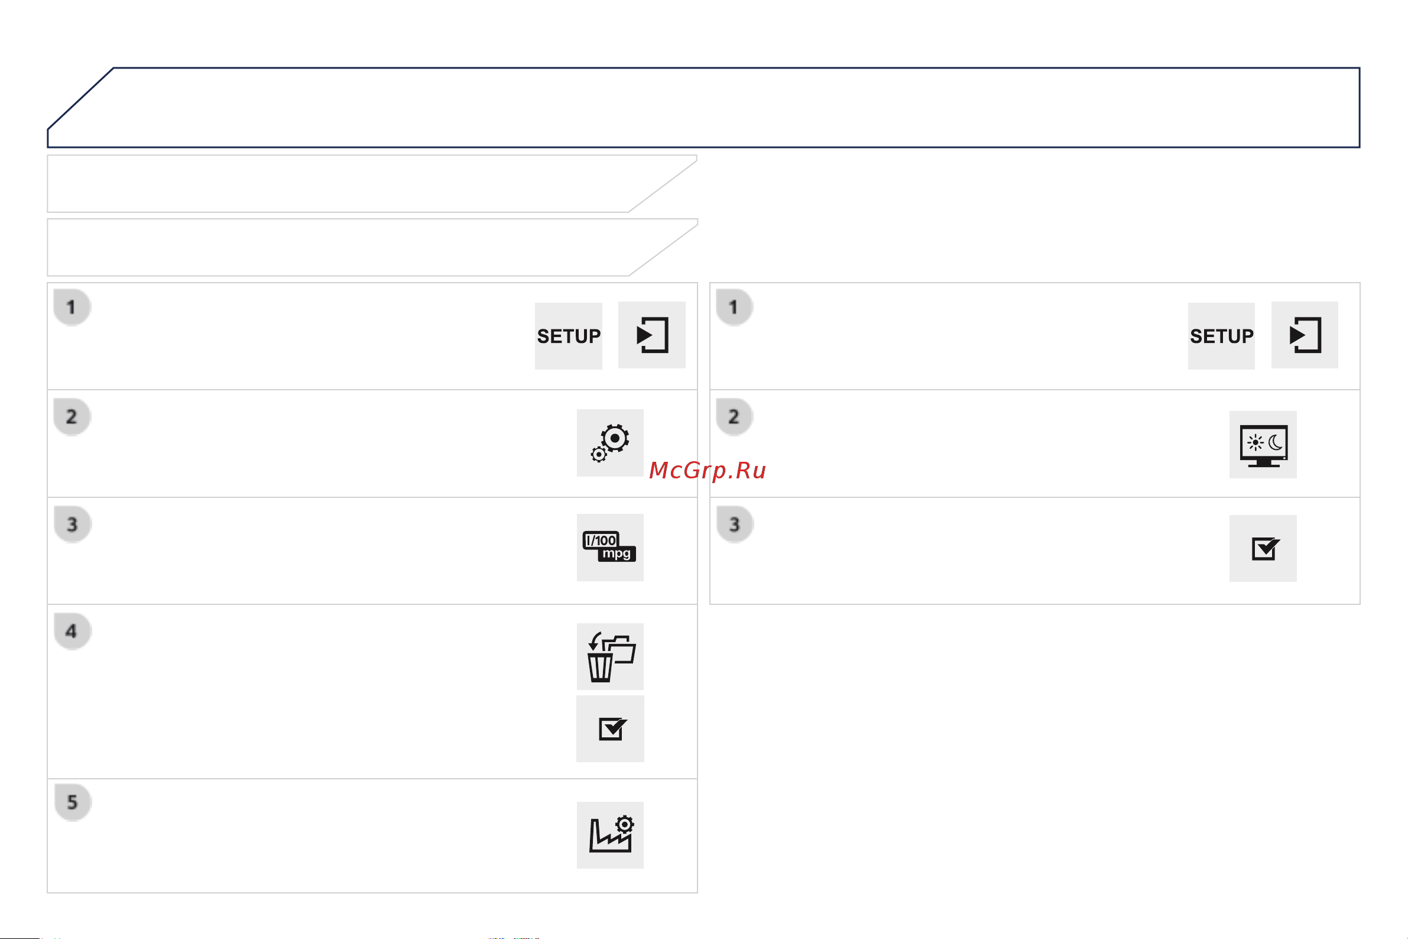The height and width of the screenshot is (939, 1408).
Task: Click step number 1 badge in left panel
Action: tap(72, 307)
